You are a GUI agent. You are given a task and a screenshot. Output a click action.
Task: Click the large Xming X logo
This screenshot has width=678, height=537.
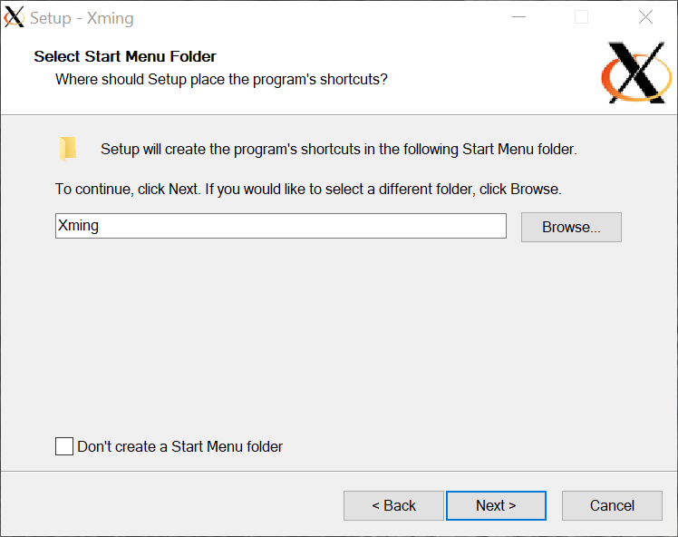[x=636, y=73]
